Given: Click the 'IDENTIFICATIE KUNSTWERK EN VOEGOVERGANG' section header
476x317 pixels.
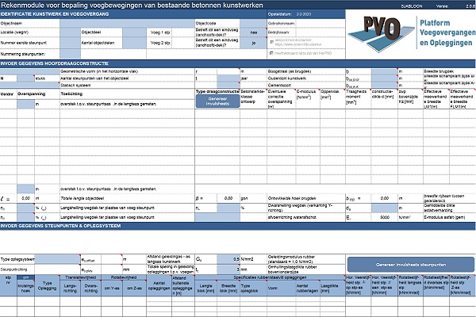Looking at the screenshot, I should tap(55, 14).
